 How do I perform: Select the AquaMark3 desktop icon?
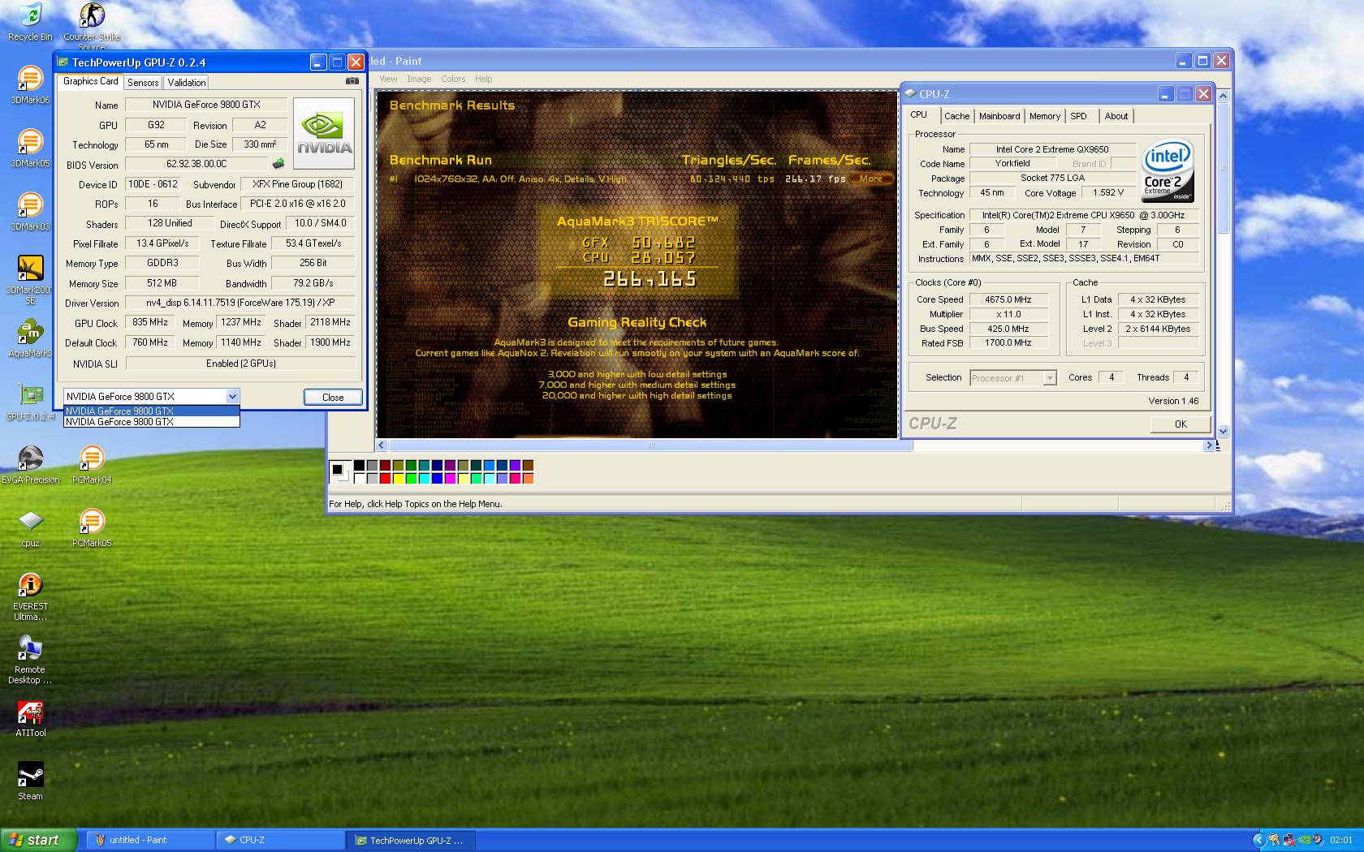(x=30, y=338)
